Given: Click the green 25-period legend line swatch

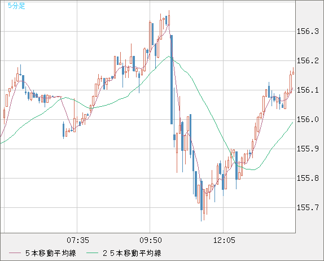Looking at the screenshot, I should pos(92,253).
